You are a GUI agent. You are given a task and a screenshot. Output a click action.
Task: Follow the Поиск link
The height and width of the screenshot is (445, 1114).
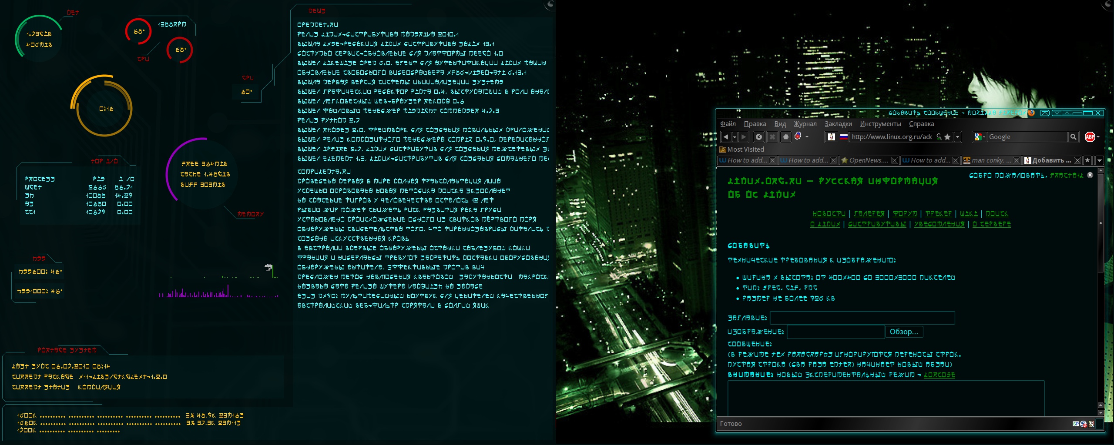[997, 214]
